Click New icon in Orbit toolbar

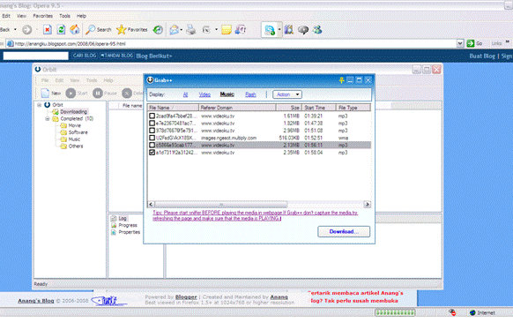pyautogui.click(x=45, y=93)
